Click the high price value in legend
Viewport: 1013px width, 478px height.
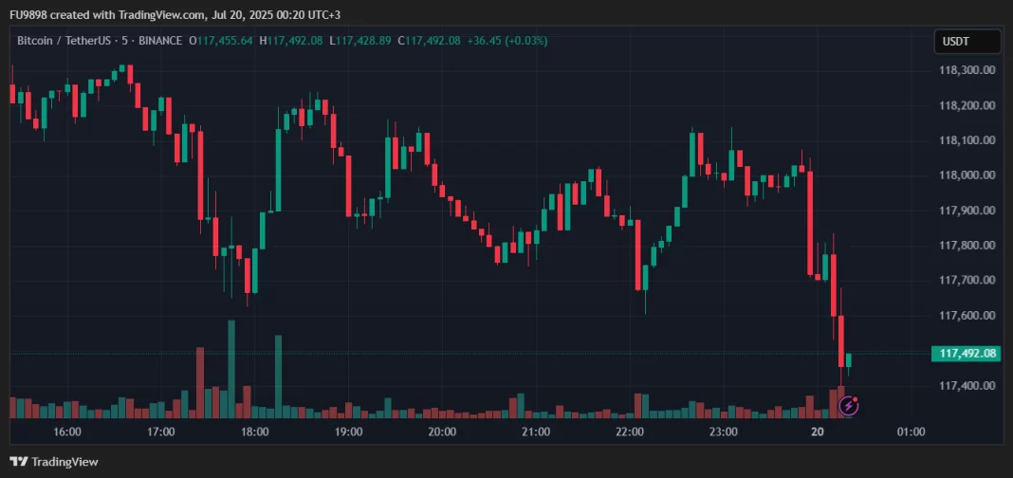pos(296,41)
